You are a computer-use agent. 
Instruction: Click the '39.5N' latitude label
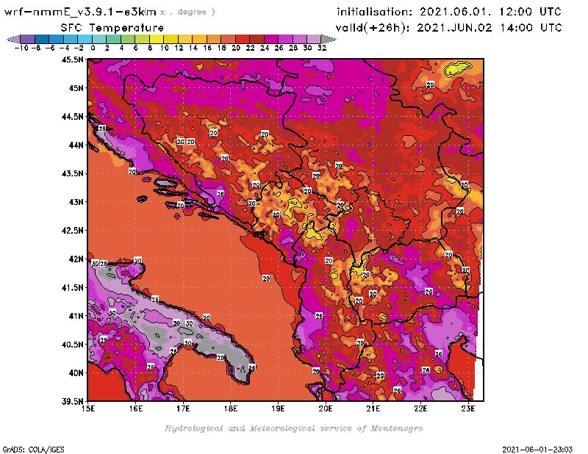72,402
